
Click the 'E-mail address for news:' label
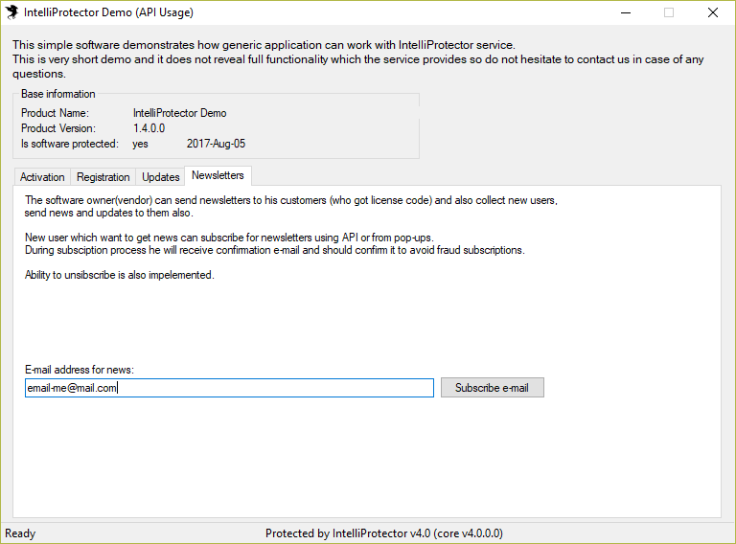coord(80,370)
